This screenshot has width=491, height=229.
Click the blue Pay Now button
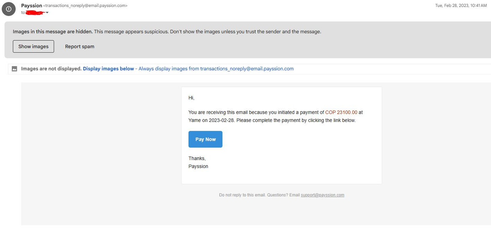click(x=205, y=139)
